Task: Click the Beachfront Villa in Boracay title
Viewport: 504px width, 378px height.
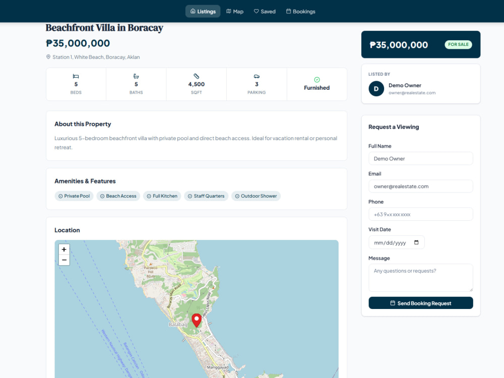Action: [x=104, y=28]
